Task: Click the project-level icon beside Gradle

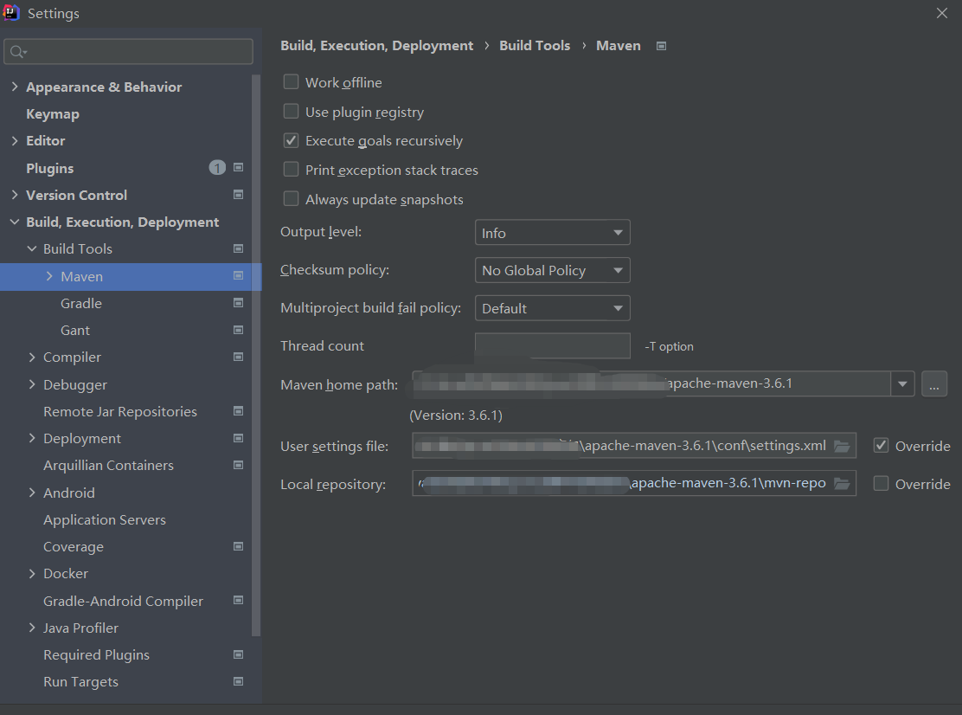Action: tap(239, 303)
